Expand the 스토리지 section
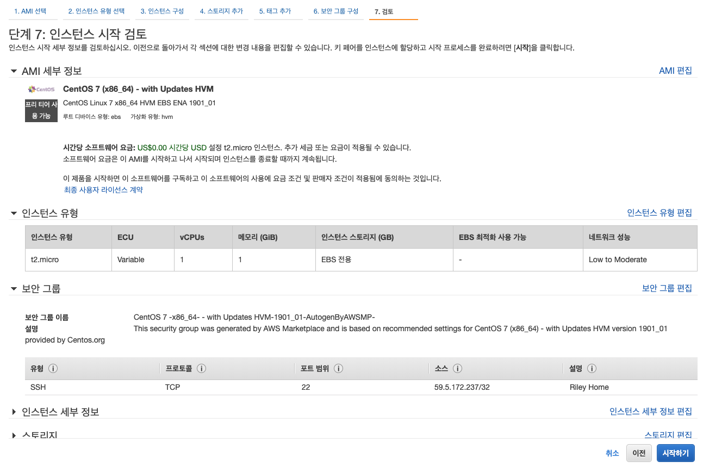The height and width of the screenshot is (468, 703). (x=14, y=435)
